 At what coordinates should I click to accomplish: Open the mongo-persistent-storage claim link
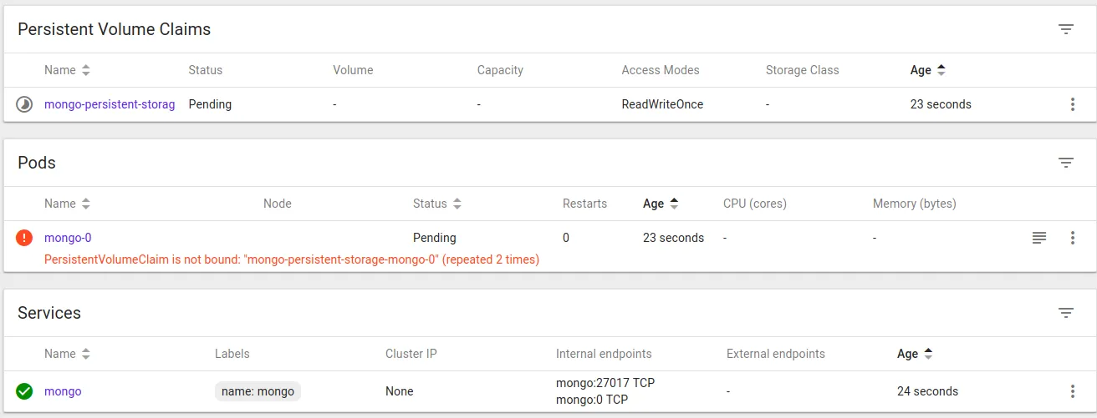[x=110, y=104]
